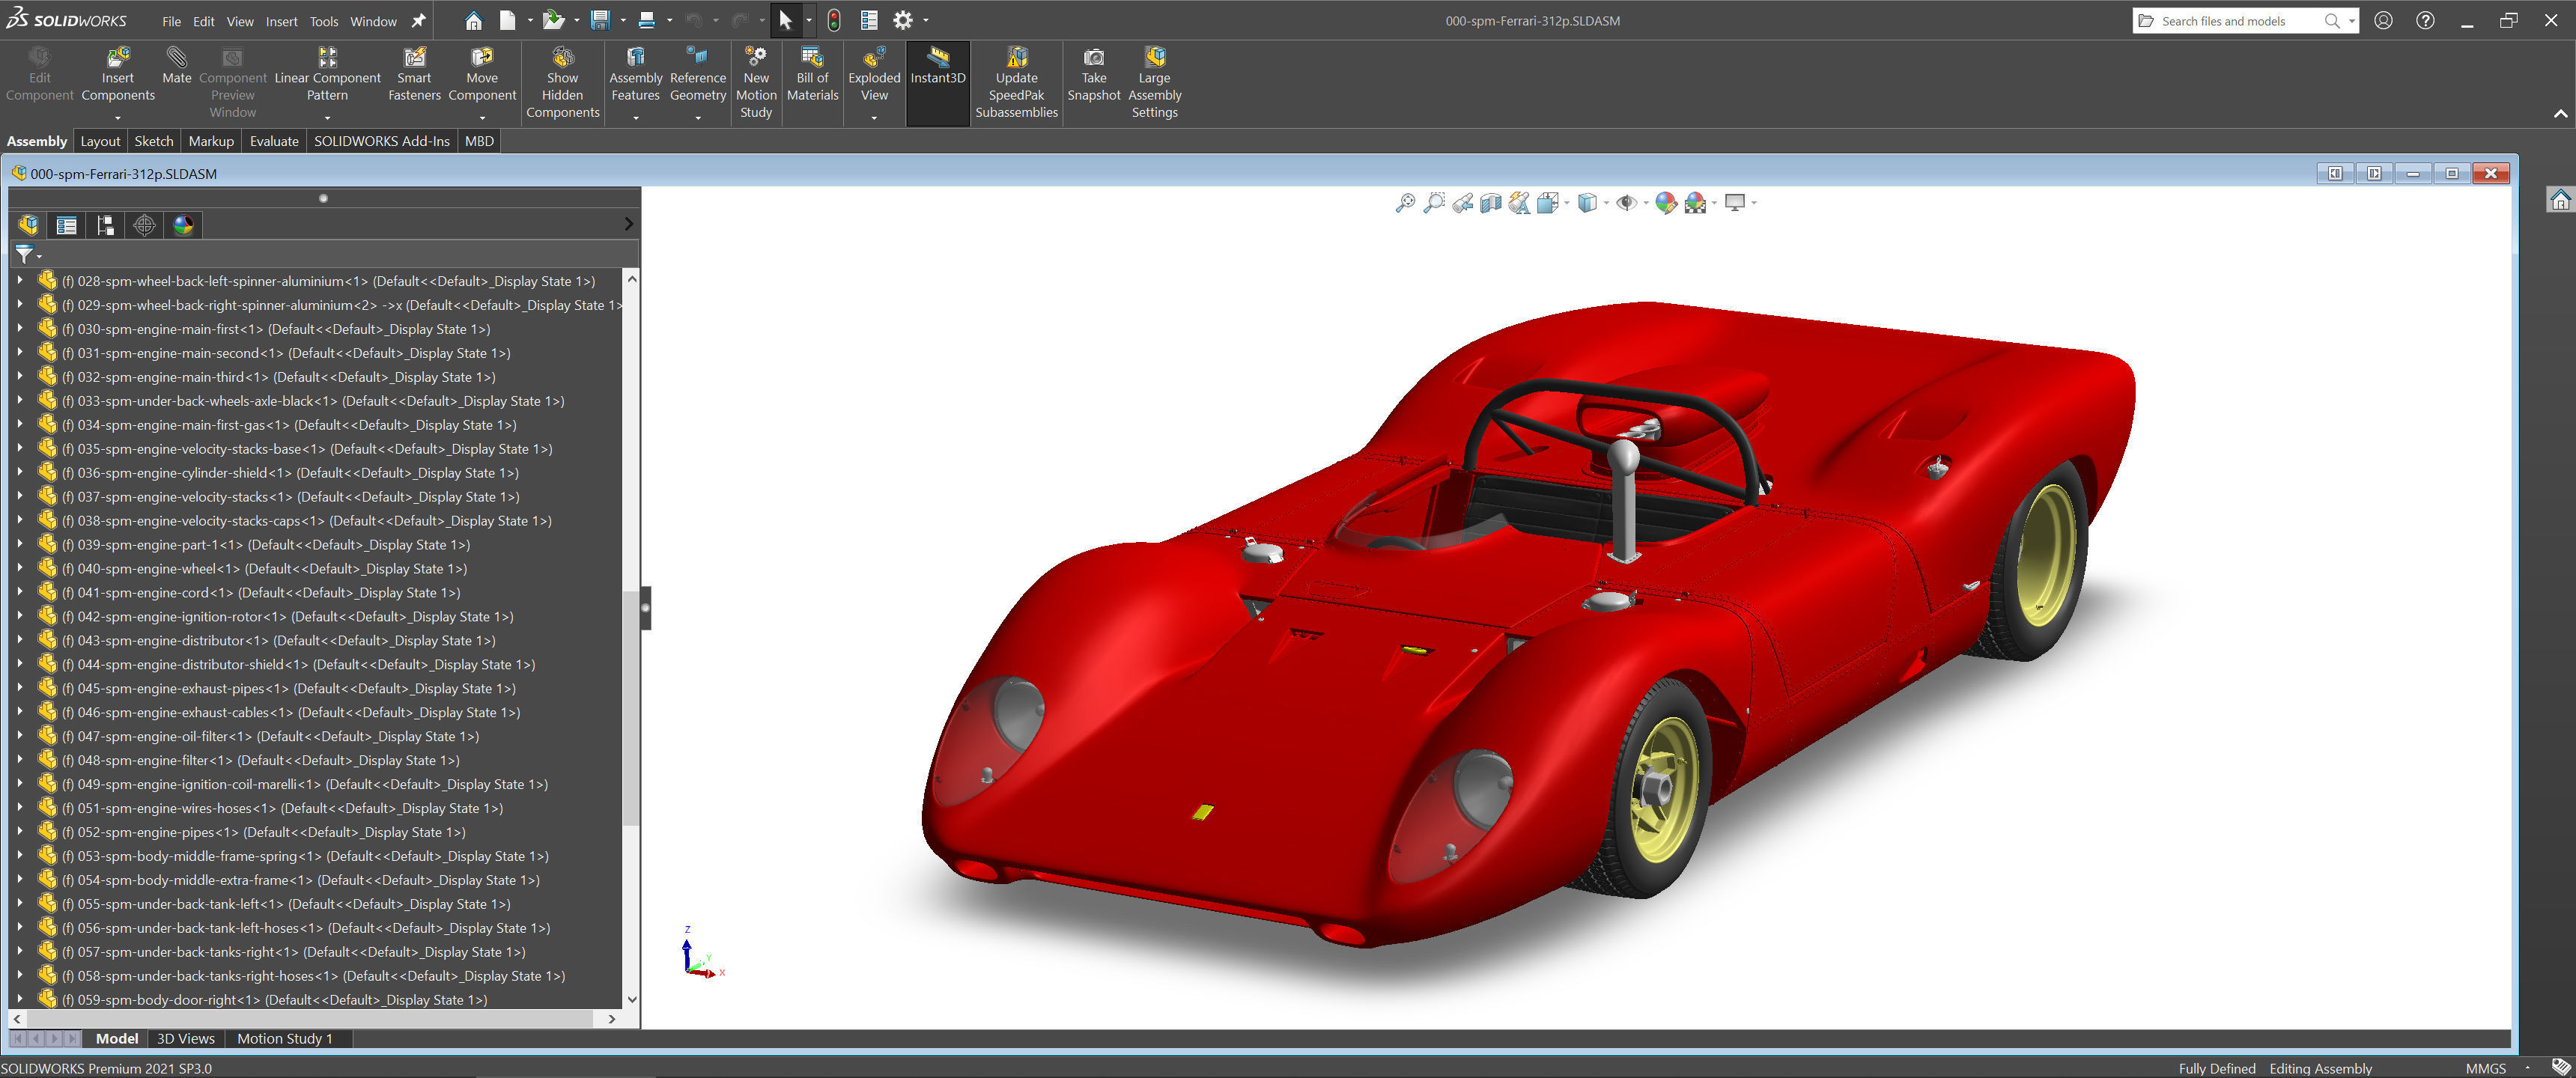Screen dimensions: 2576x1078
Task: Open the Mate tool
Action: [176, 67]
